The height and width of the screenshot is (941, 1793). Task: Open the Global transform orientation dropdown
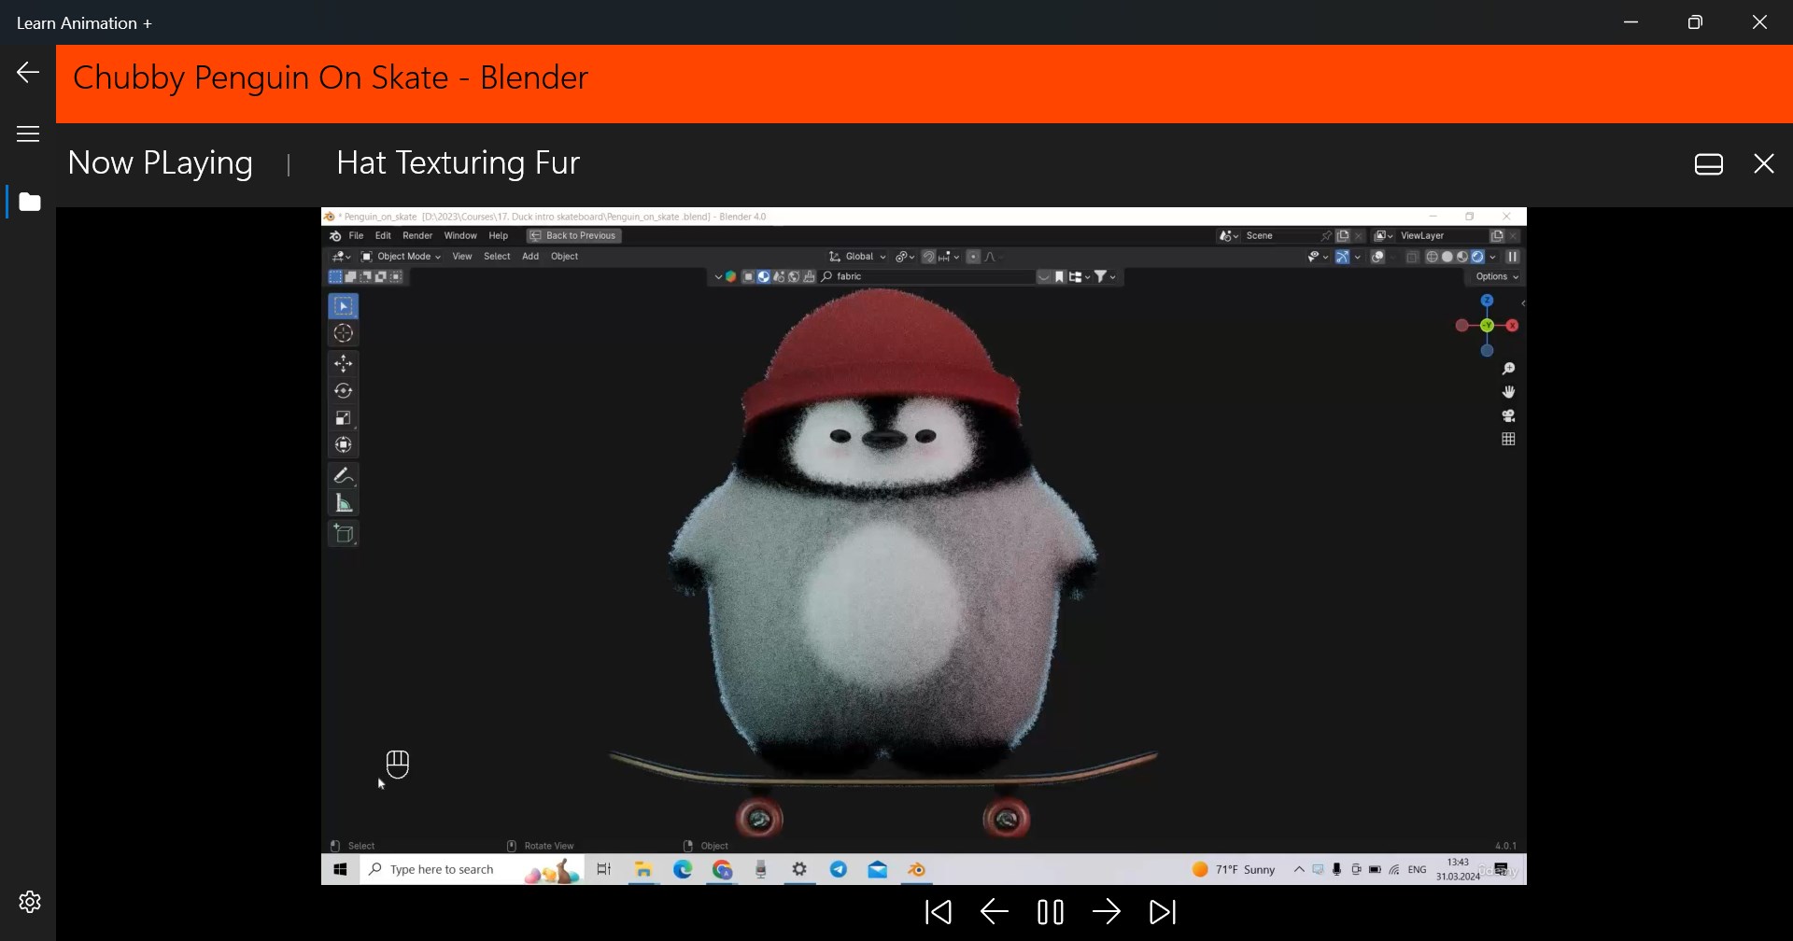pyautogui.click(x=855, y=256)
